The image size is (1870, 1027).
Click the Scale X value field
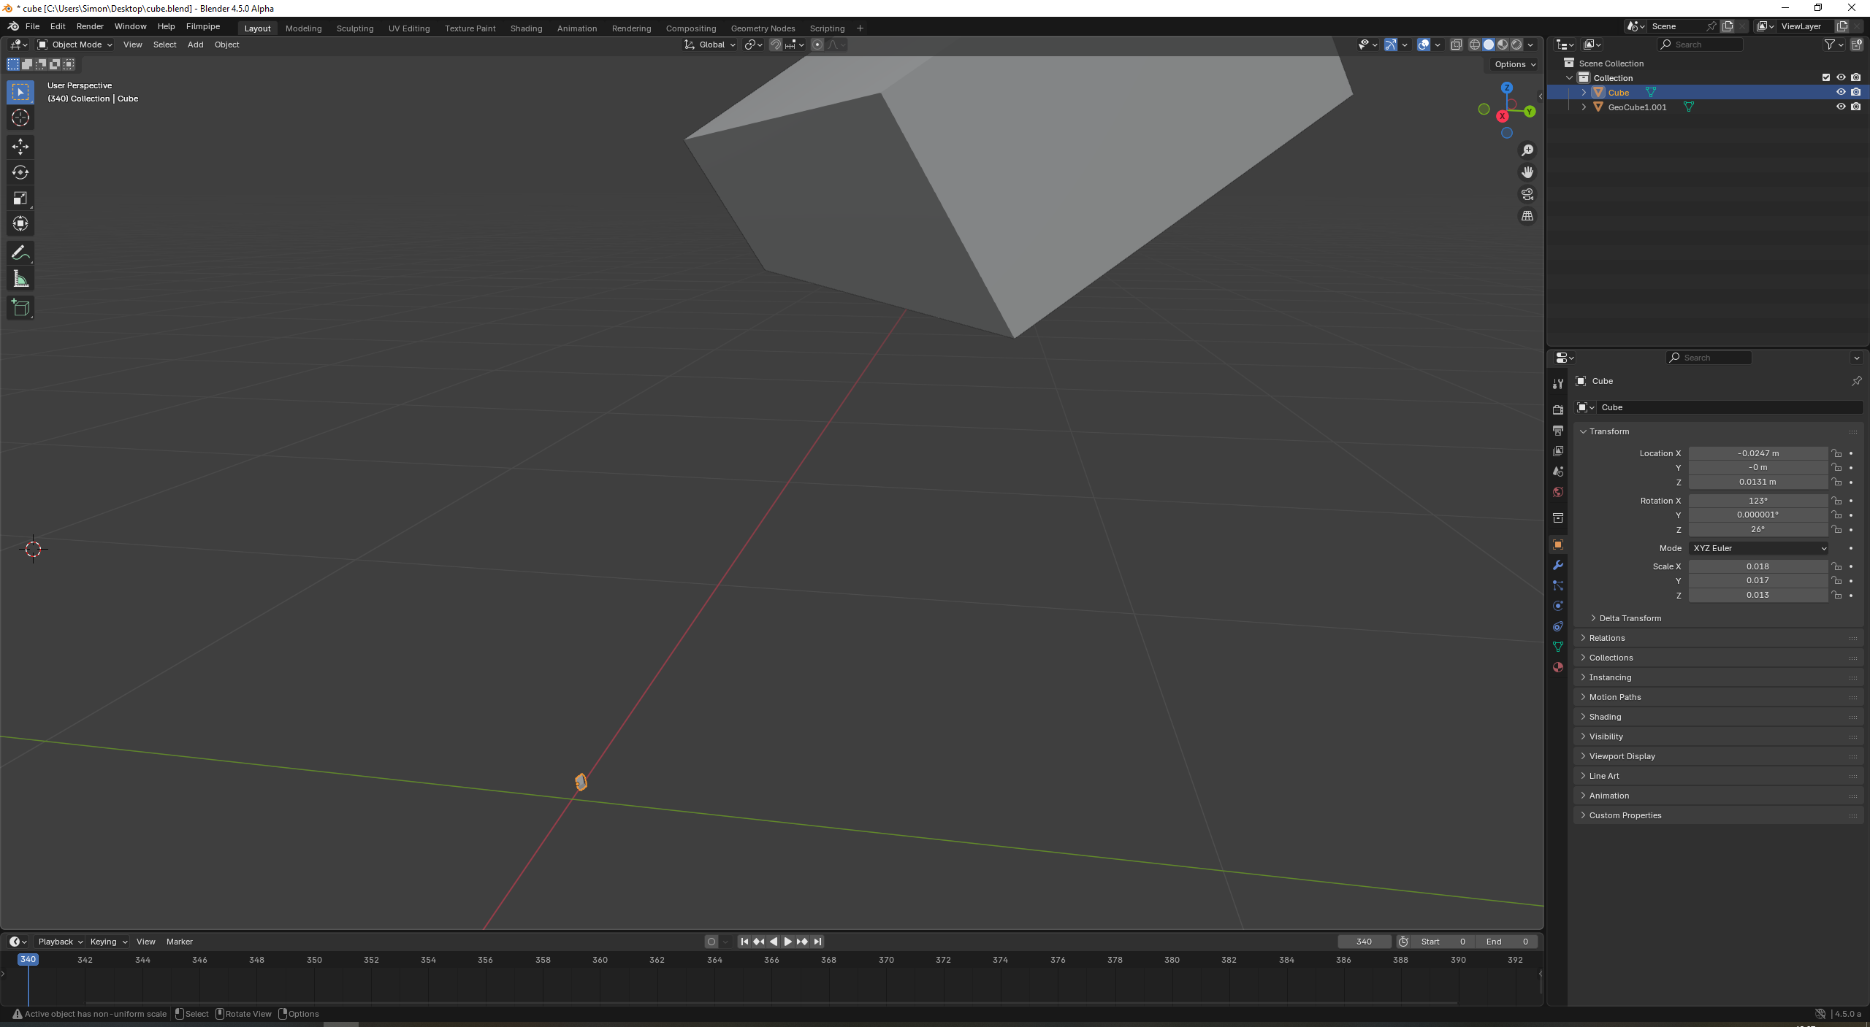(x=1758, y=566)
